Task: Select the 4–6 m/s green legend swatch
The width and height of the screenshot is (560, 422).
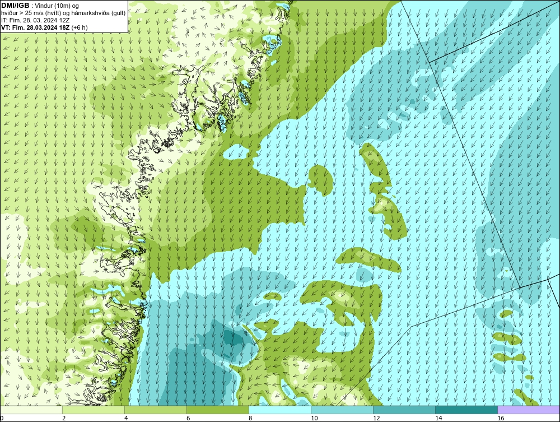Action: pyautogui.click(x=156, y=410)
